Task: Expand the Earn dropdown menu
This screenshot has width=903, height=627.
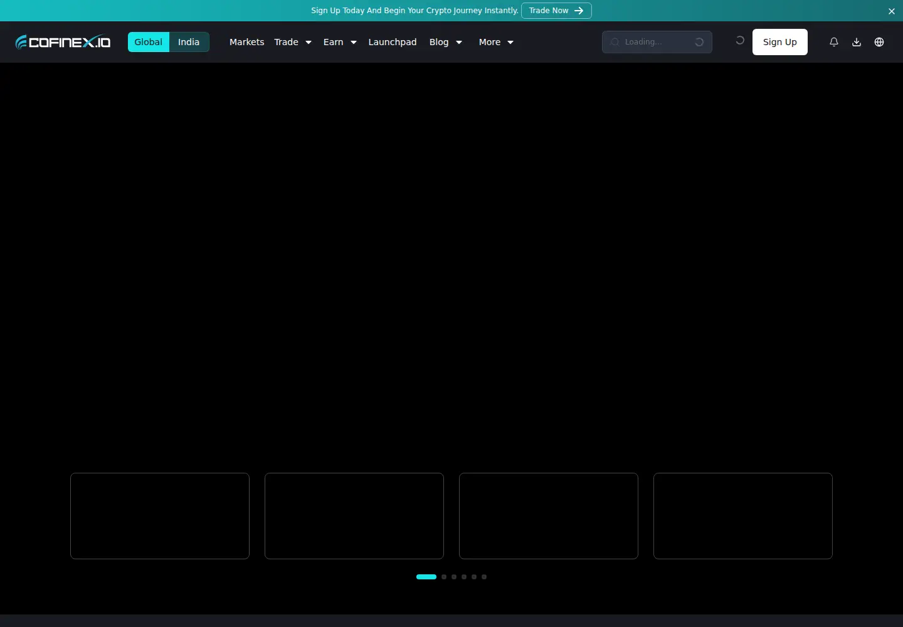Action: (x=340, y=42)
